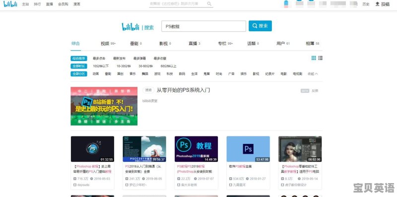Screen dimensions: 397x197
Task: Filter by 时尚 category
Action: (x=219, y=74)
